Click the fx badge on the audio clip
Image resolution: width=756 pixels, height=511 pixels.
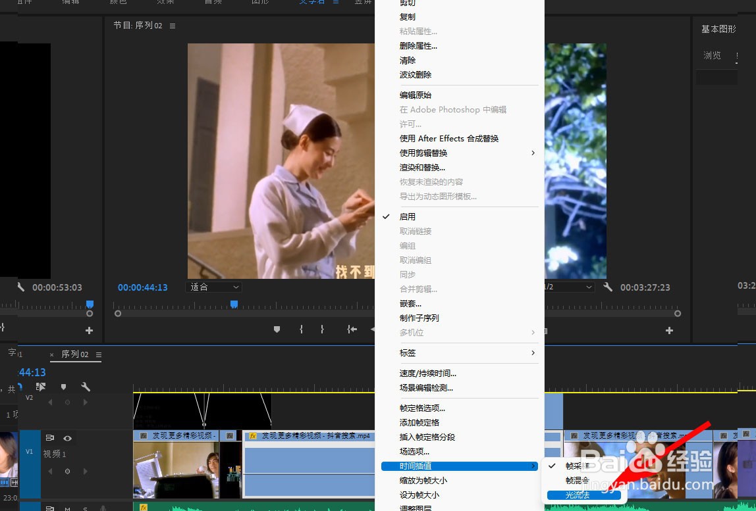pyautogui.click(x=143, y=507)
